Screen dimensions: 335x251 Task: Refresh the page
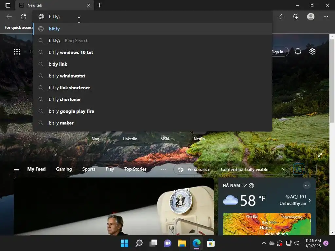(x=24, y=17)
